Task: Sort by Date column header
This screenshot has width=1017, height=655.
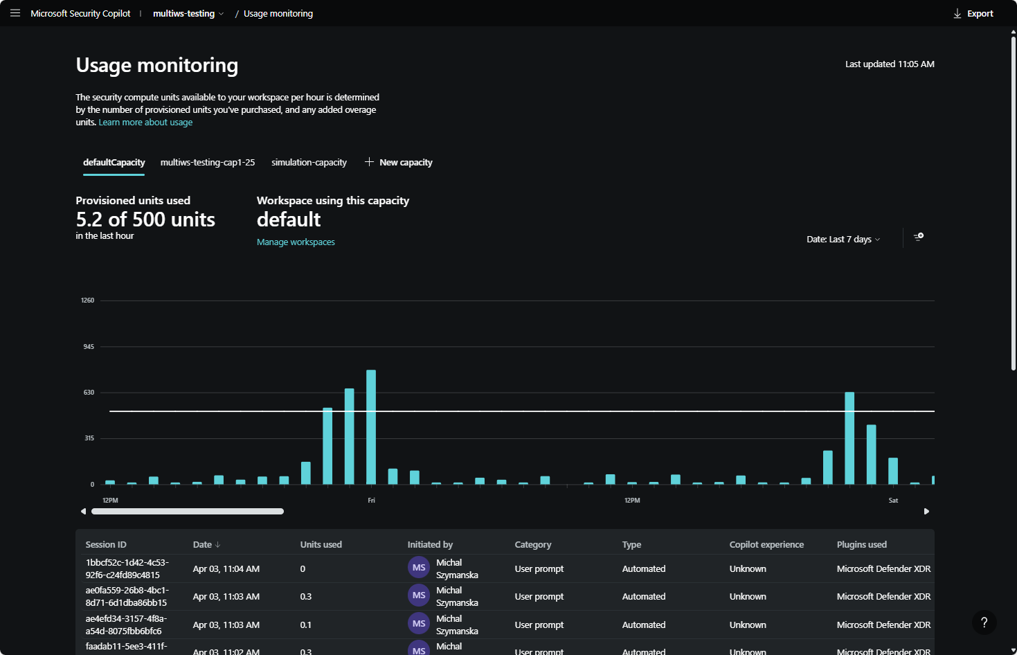Action: [202, 545]
